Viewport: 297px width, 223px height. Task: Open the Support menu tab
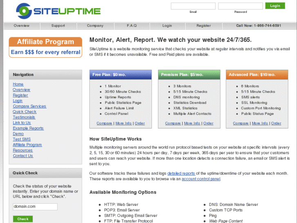click(58, 26)
